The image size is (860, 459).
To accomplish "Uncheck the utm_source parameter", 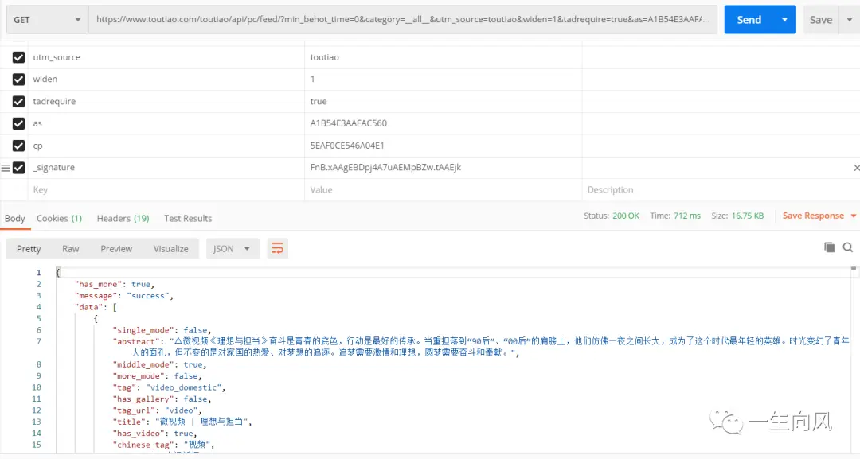I will click(x=18, y=57).
